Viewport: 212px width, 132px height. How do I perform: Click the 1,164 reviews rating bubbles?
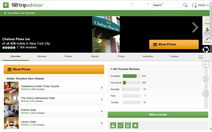pos(9,48)
